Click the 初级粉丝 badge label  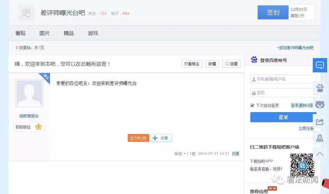coord(23,127)
